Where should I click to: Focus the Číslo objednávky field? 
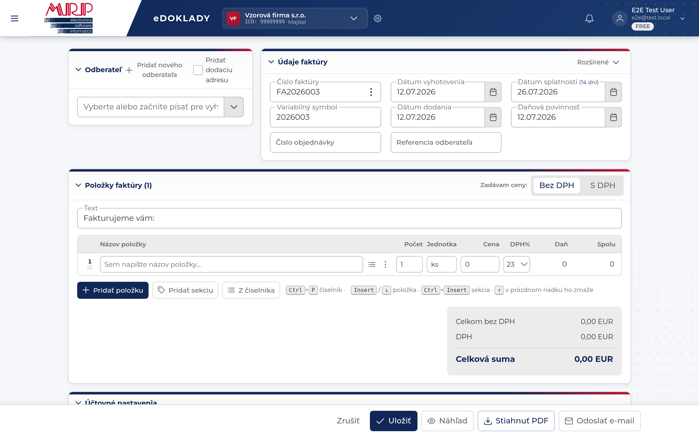pyautogui.click(x=325, y=142)
